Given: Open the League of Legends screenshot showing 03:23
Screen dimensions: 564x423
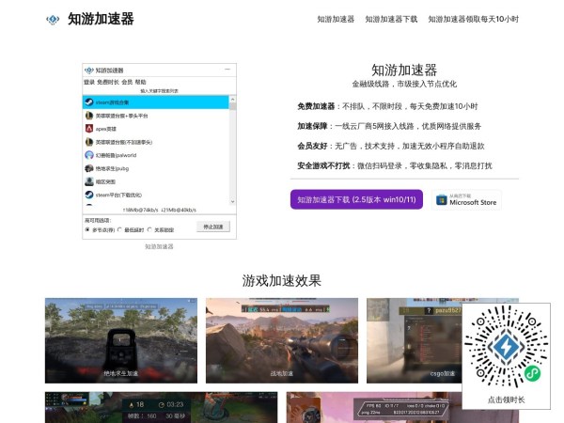Looking at the screenshot, I should click(161, 407).
